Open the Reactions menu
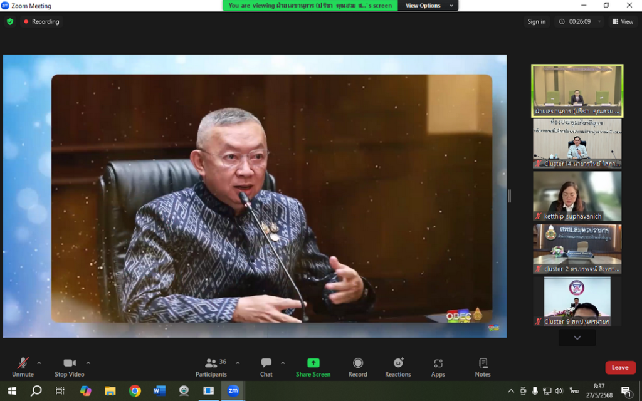 [398, 367]
